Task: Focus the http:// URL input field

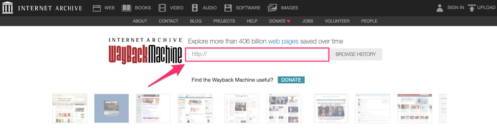Action: [x=258, y=54]
